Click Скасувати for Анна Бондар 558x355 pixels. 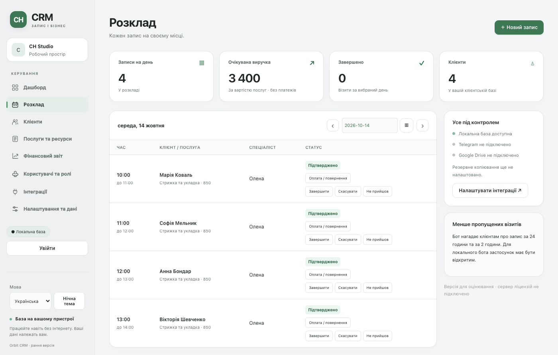point(348,288)
